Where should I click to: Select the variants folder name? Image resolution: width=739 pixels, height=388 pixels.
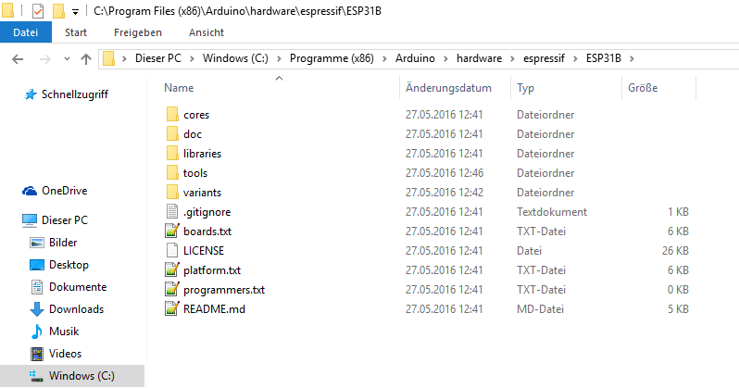(x=202, y=193)
